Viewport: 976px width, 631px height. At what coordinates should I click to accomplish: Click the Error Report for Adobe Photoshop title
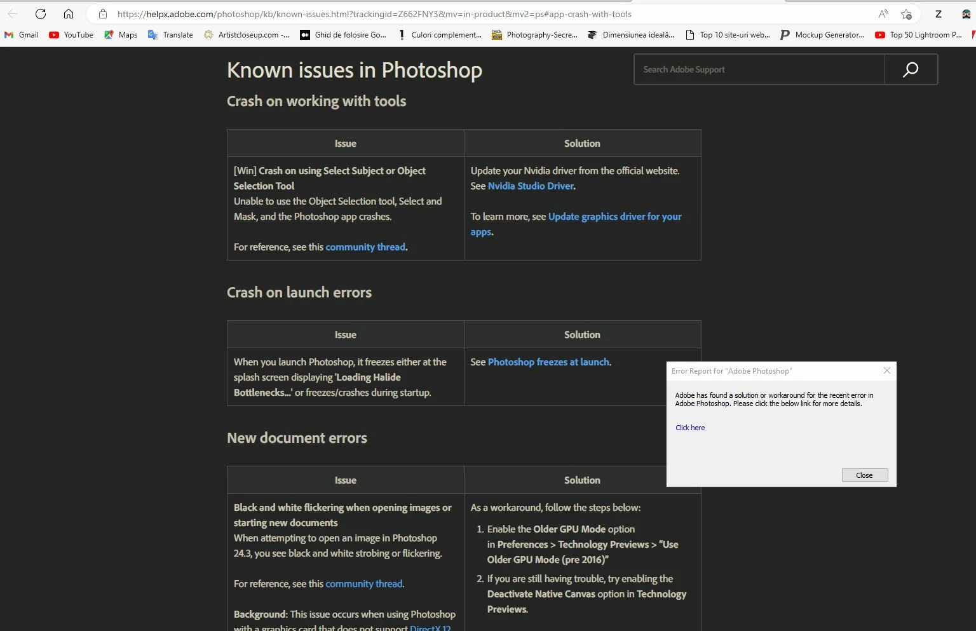tap(731, 371)
